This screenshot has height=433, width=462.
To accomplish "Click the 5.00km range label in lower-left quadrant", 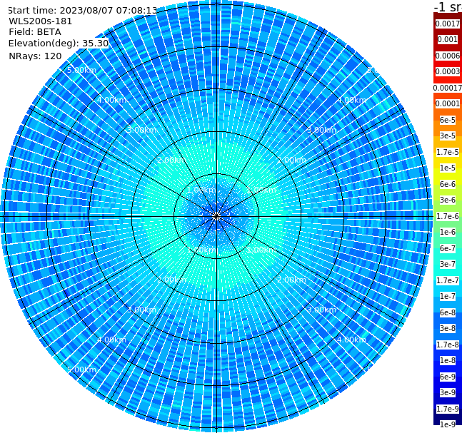I will [x=81, y=370].
